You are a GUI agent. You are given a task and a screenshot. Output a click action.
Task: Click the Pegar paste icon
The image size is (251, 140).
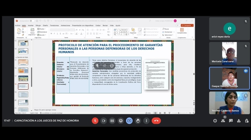pos(19,30)
